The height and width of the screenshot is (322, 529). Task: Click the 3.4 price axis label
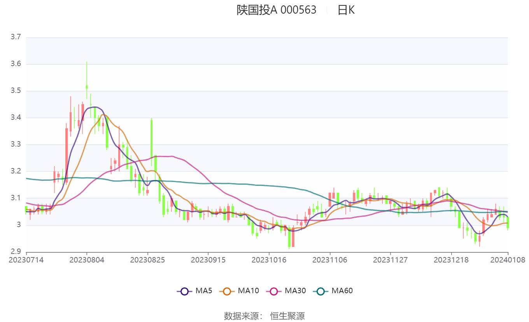pyautogui.click(x=16, y=118)
